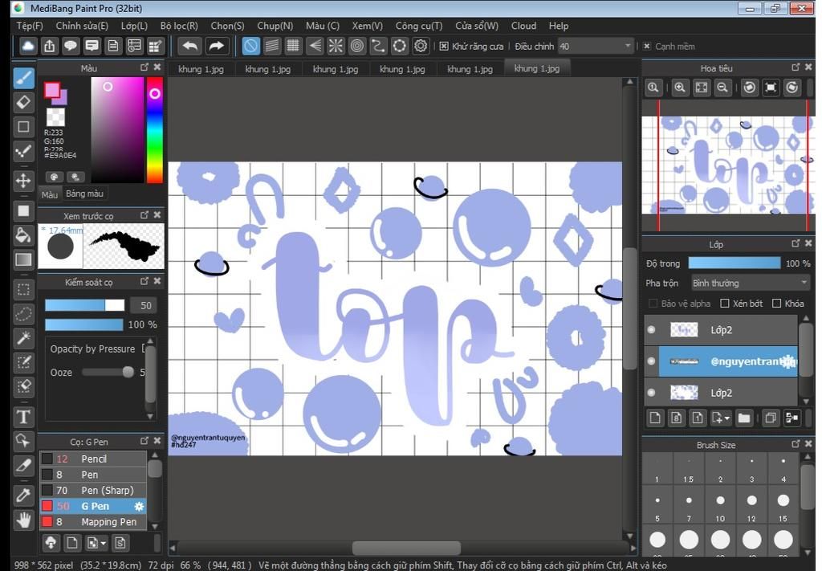Click the Redo arrow in toolbar
The width and height of the screenshot is (822, 571).
pyautogui.click(x=216, y=46)
